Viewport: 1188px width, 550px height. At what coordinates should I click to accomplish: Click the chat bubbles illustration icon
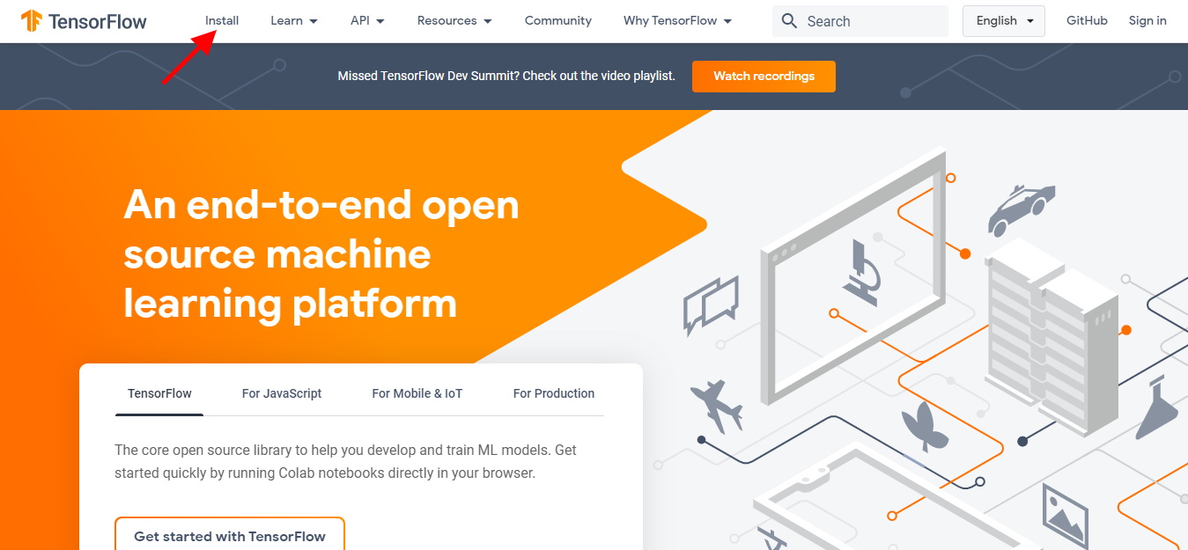710,304
